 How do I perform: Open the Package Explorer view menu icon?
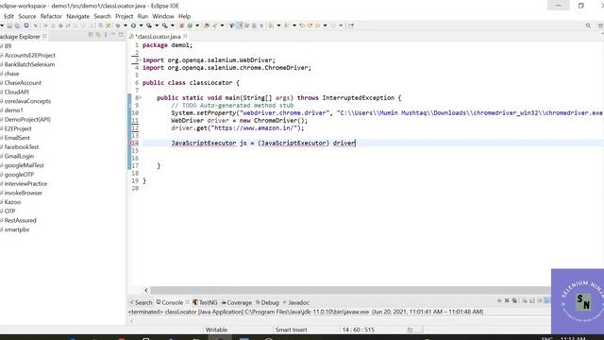(x=106, y=35)
